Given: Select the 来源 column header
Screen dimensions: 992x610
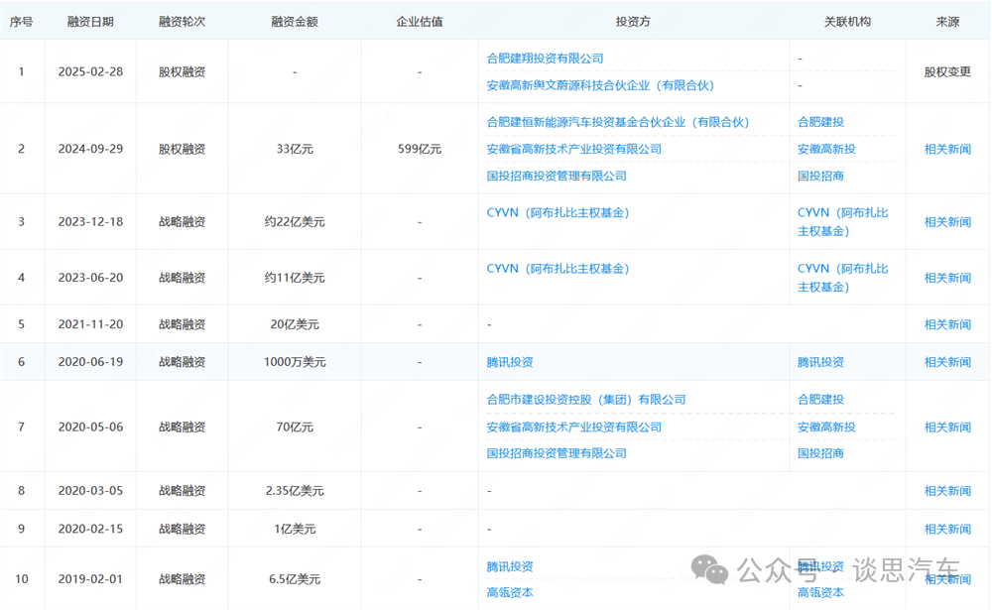Looking at the screenshot, I should tap(947, 22).
